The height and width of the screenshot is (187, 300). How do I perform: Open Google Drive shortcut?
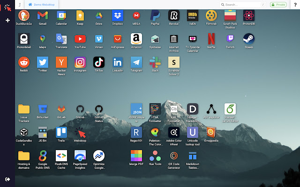pos(99,15)
